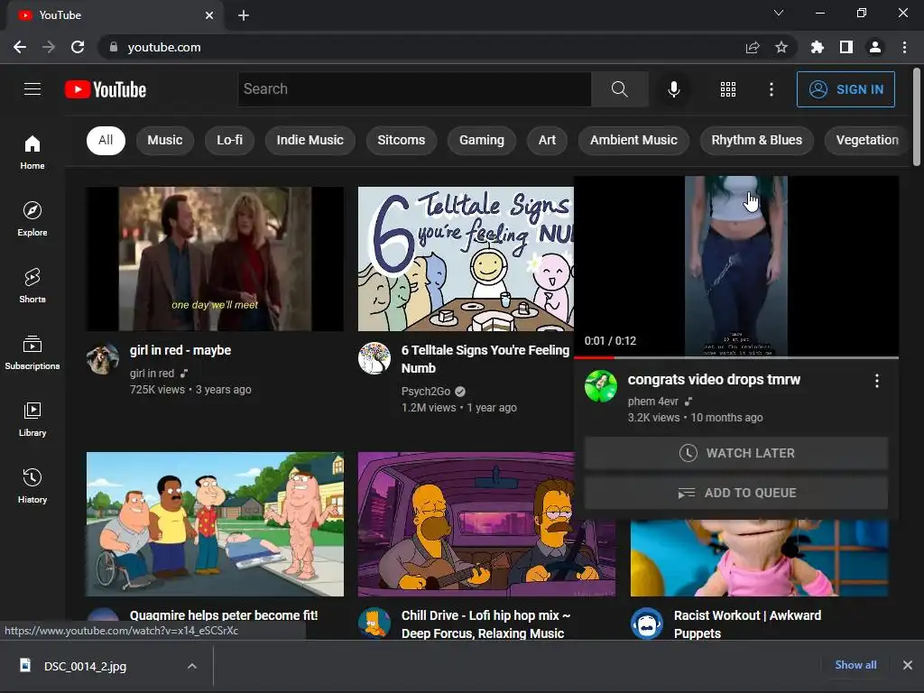This screenshot has height=693, width=924.
Task: Open congrats video drops tmrw title
Action: coord(714,380)
